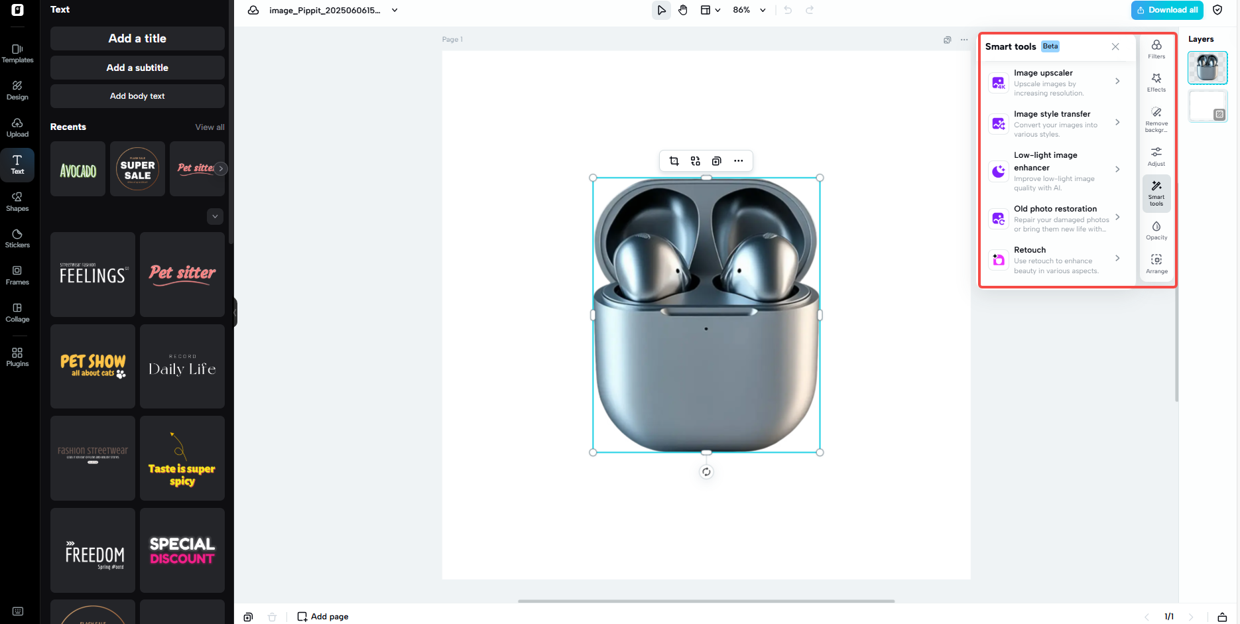Open the Arrange tool
The image size is (1240, 624).
(x=1156, y=265)
